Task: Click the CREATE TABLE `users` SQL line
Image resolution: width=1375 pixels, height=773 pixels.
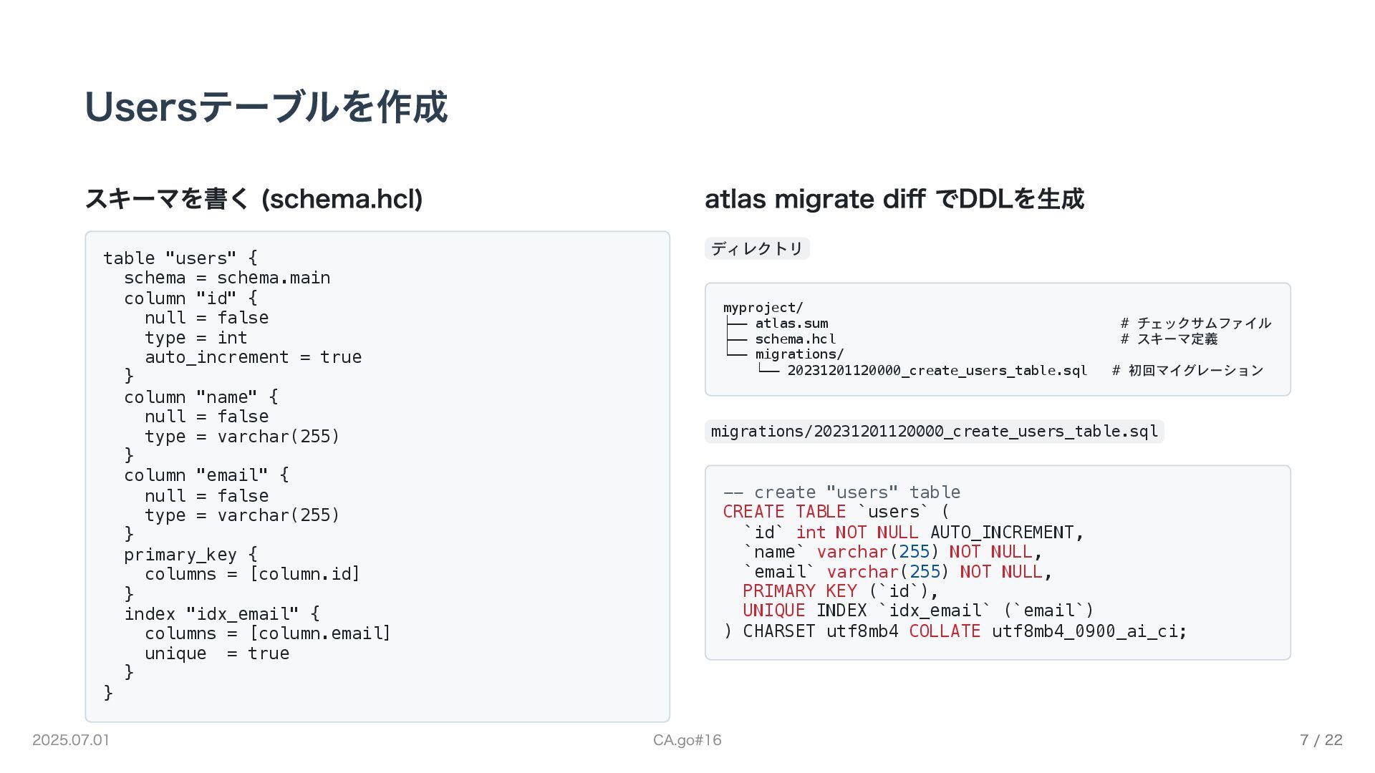Action: click(x=835, y=512)
